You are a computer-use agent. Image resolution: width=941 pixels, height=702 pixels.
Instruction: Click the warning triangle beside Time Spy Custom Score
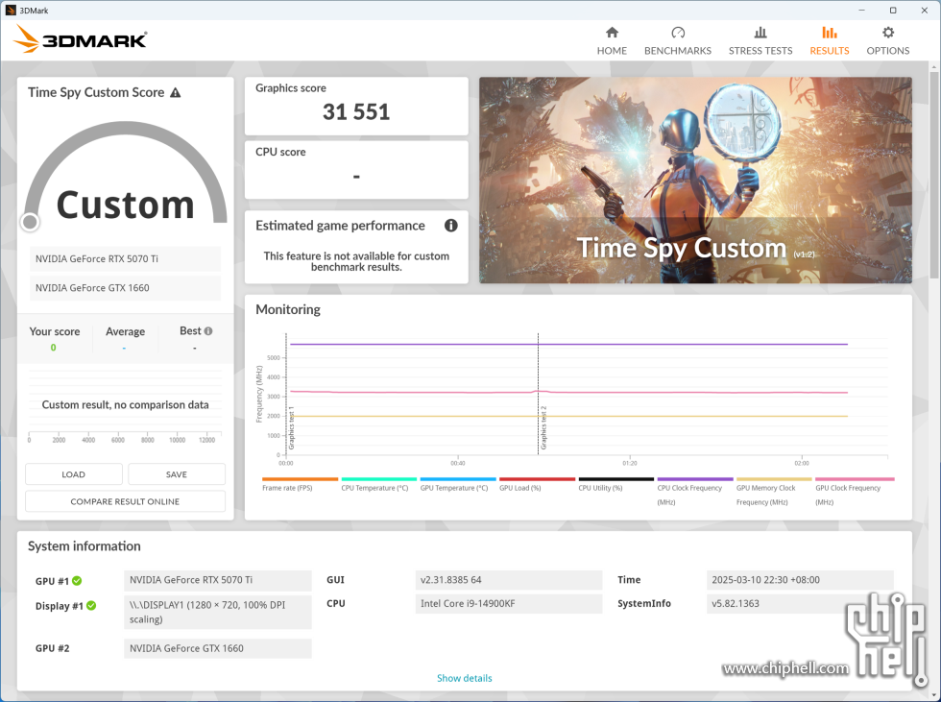[175, 92]
